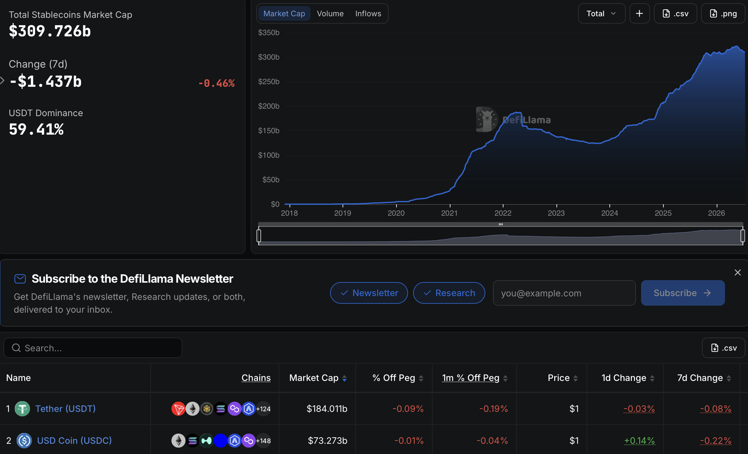The width and height of the screenshot is (748, 454).
Task: Focus the email address input field
Action: click(564, 293)
